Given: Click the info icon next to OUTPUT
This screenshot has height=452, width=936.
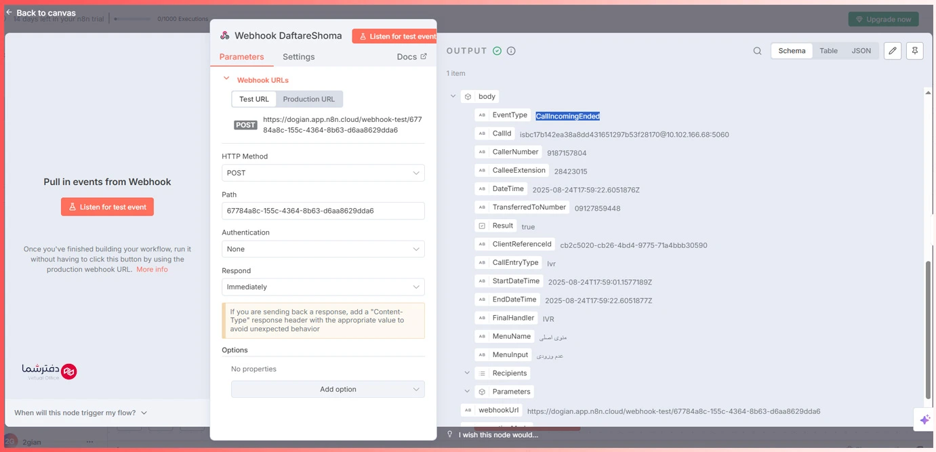Looking at the screenshot, I should click(511, 51).
